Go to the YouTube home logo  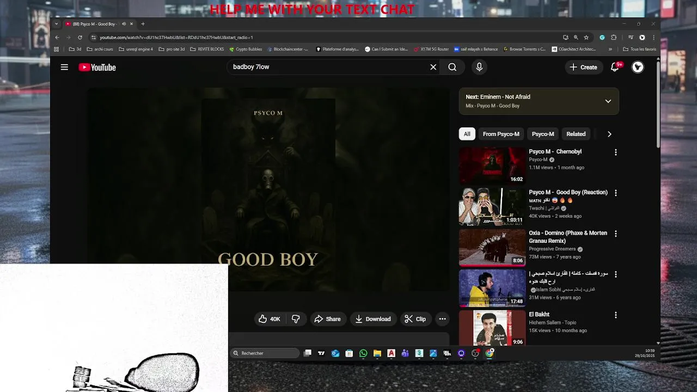click(x=97, y=67)
